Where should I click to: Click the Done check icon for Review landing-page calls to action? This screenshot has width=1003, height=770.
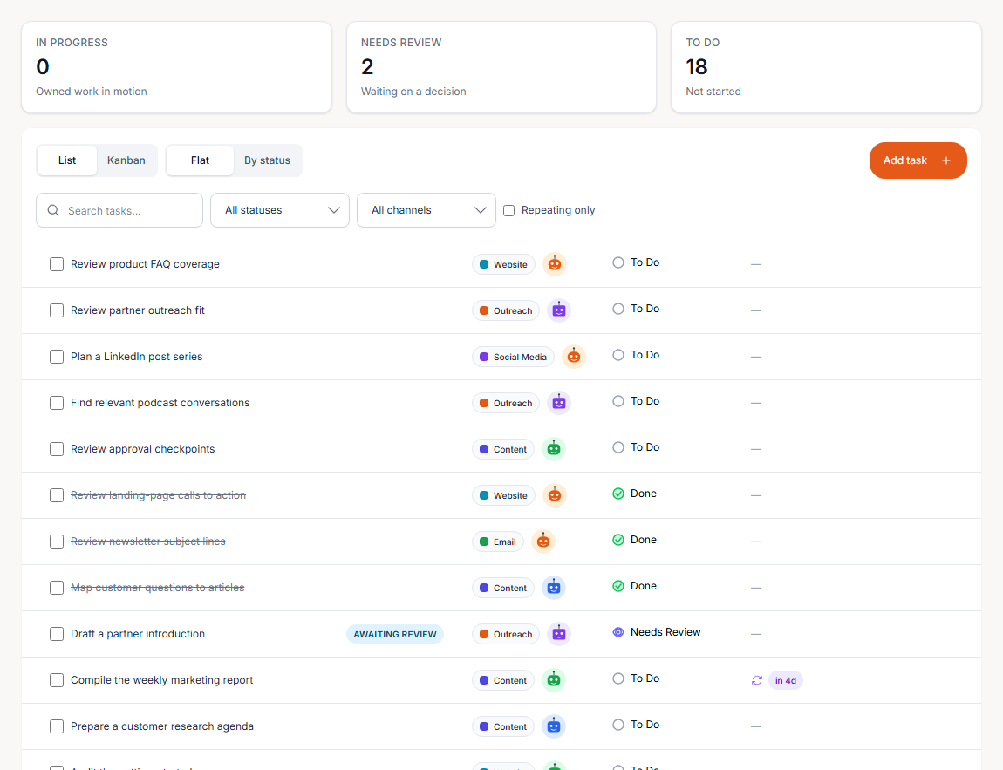[617, 493]
